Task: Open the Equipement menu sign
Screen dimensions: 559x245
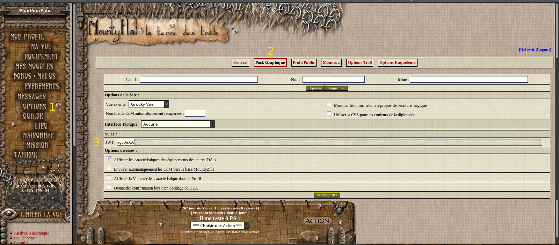Action: pyautogui.click(x=41, y=57)
